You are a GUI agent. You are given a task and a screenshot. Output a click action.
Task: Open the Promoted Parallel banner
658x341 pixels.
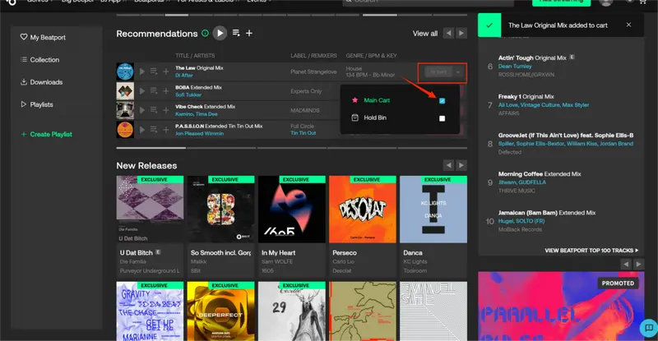click(x=561, y=306)
